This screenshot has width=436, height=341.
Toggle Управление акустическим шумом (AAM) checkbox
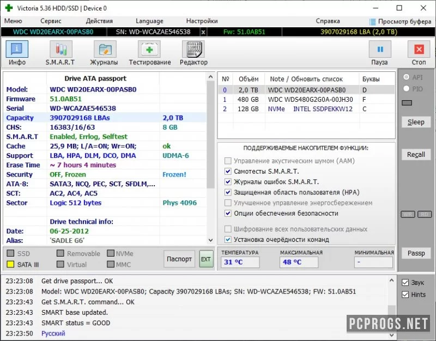(x=228, y=161)
